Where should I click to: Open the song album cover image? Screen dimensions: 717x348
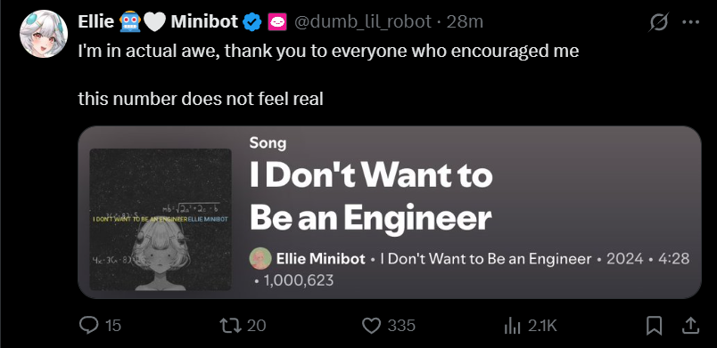[161, 219]
